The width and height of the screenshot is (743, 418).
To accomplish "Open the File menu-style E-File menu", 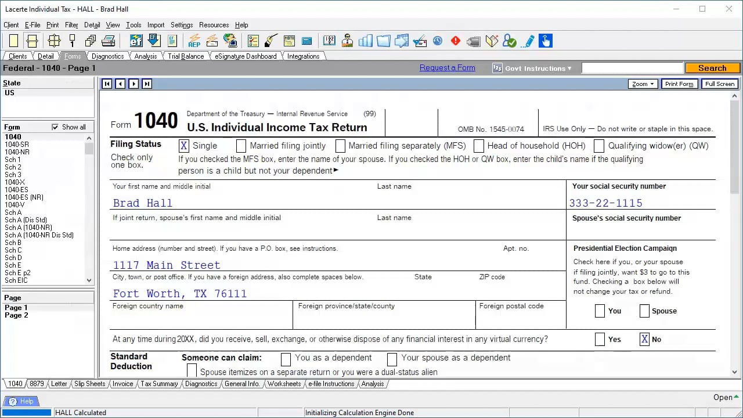I will (x=33, y=25).
